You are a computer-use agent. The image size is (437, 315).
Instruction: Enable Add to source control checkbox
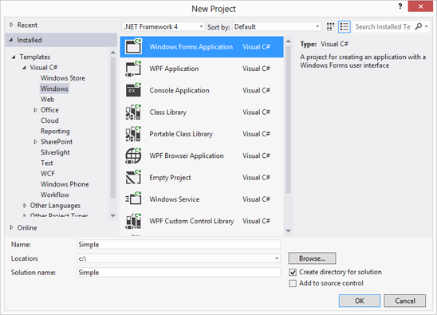tap(293, 284)
